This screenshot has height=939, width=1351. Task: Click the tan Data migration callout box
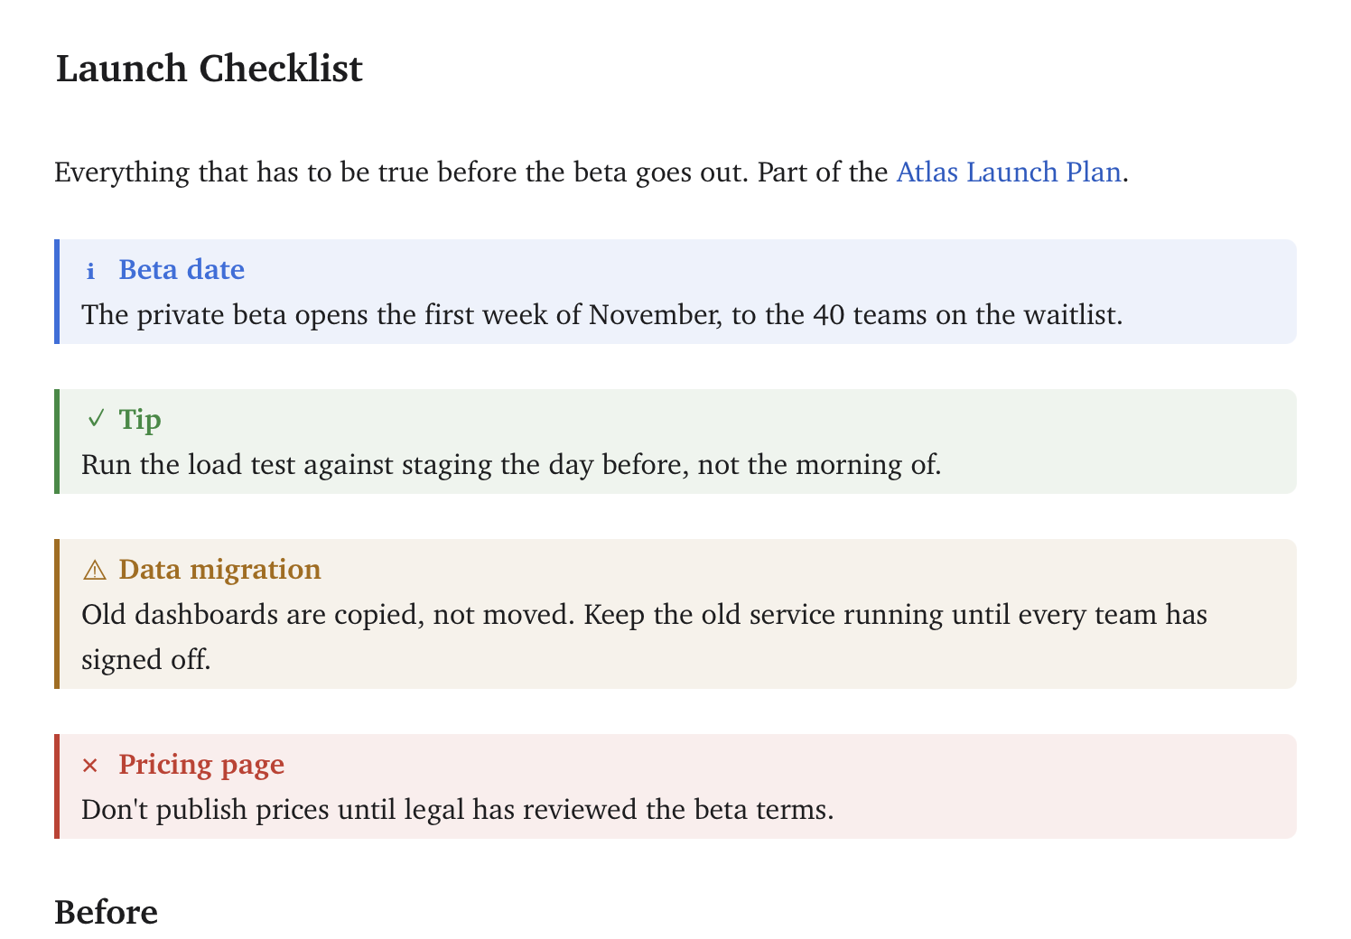pos(675,614)
